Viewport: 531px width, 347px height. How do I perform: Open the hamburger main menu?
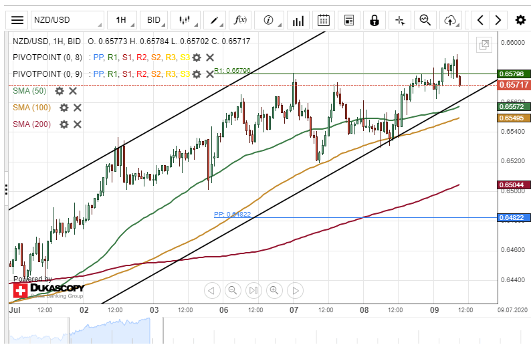17,20
